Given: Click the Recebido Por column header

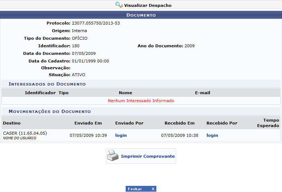Looking at the screenshot, I should click(x=222, y=123).
